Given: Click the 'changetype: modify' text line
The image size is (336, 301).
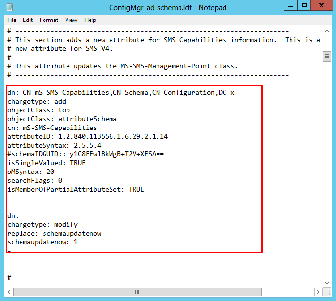Looking at the screenshot, I should coord(43,224).
